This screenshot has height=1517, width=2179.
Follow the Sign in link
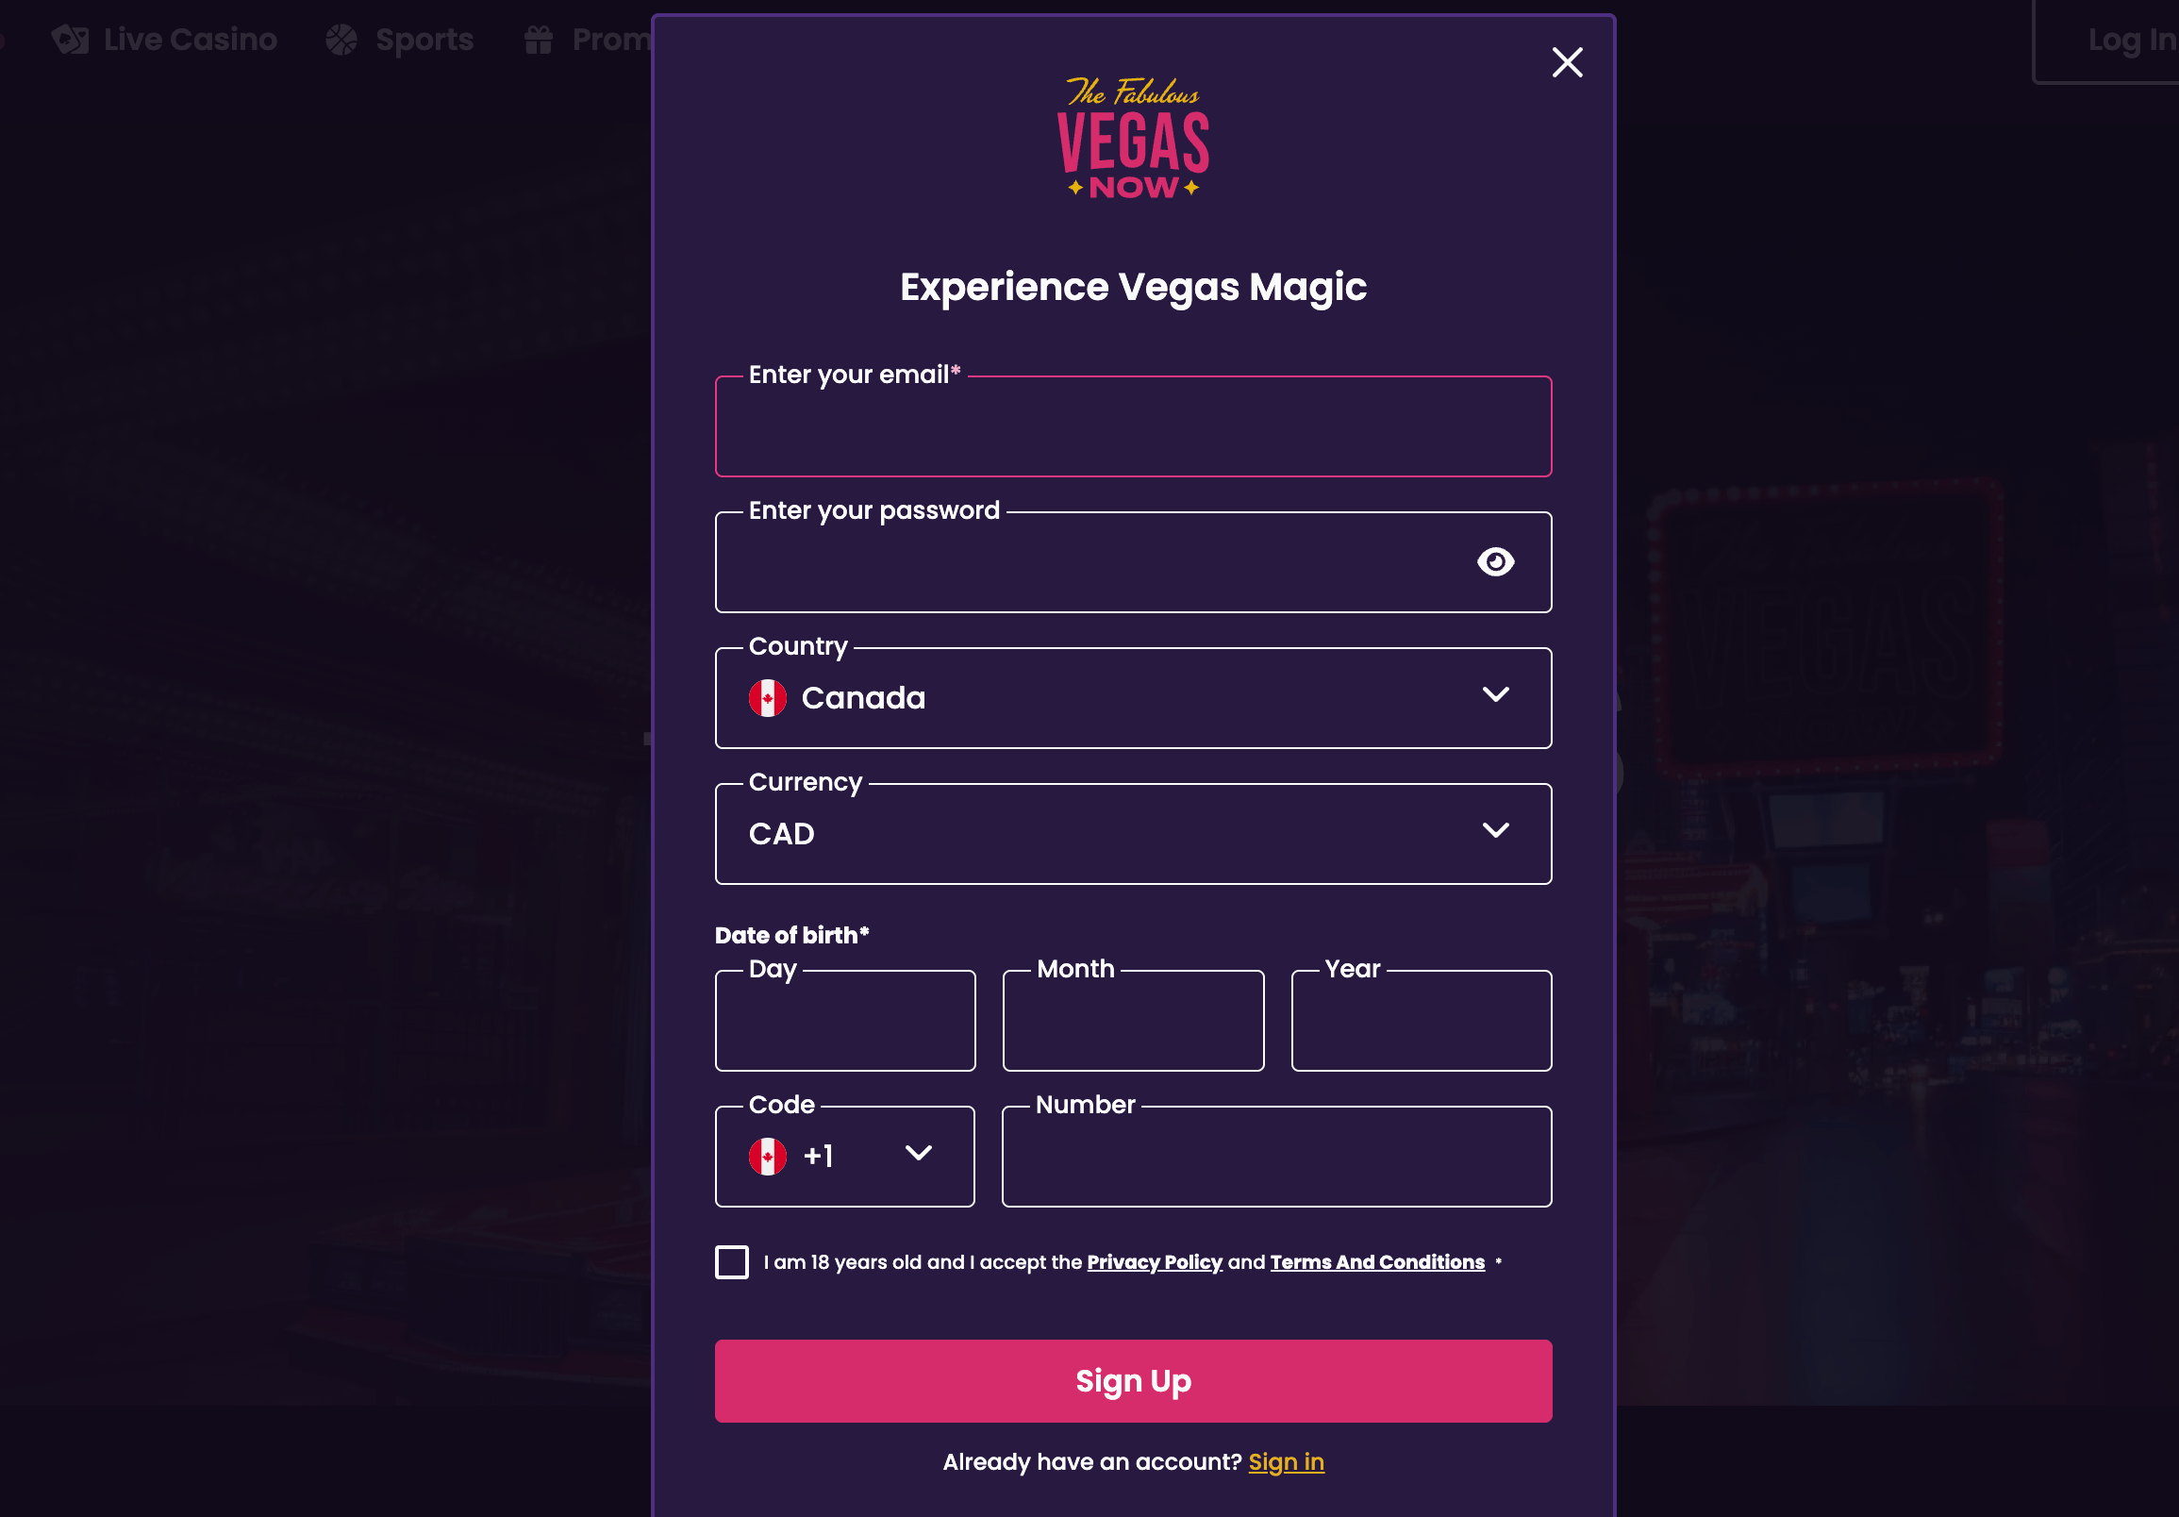pos(1286,1462)
